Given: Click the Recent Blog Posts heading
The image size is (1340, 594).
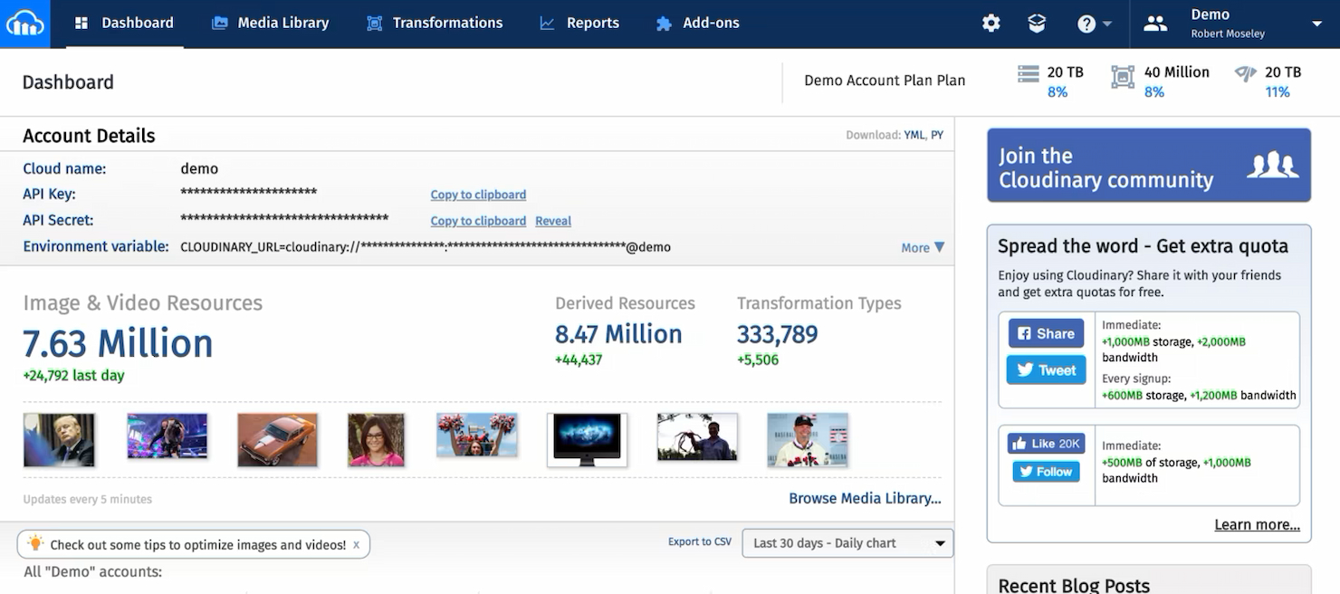Looking at the screenshot, I should (x=1074, y=585).
